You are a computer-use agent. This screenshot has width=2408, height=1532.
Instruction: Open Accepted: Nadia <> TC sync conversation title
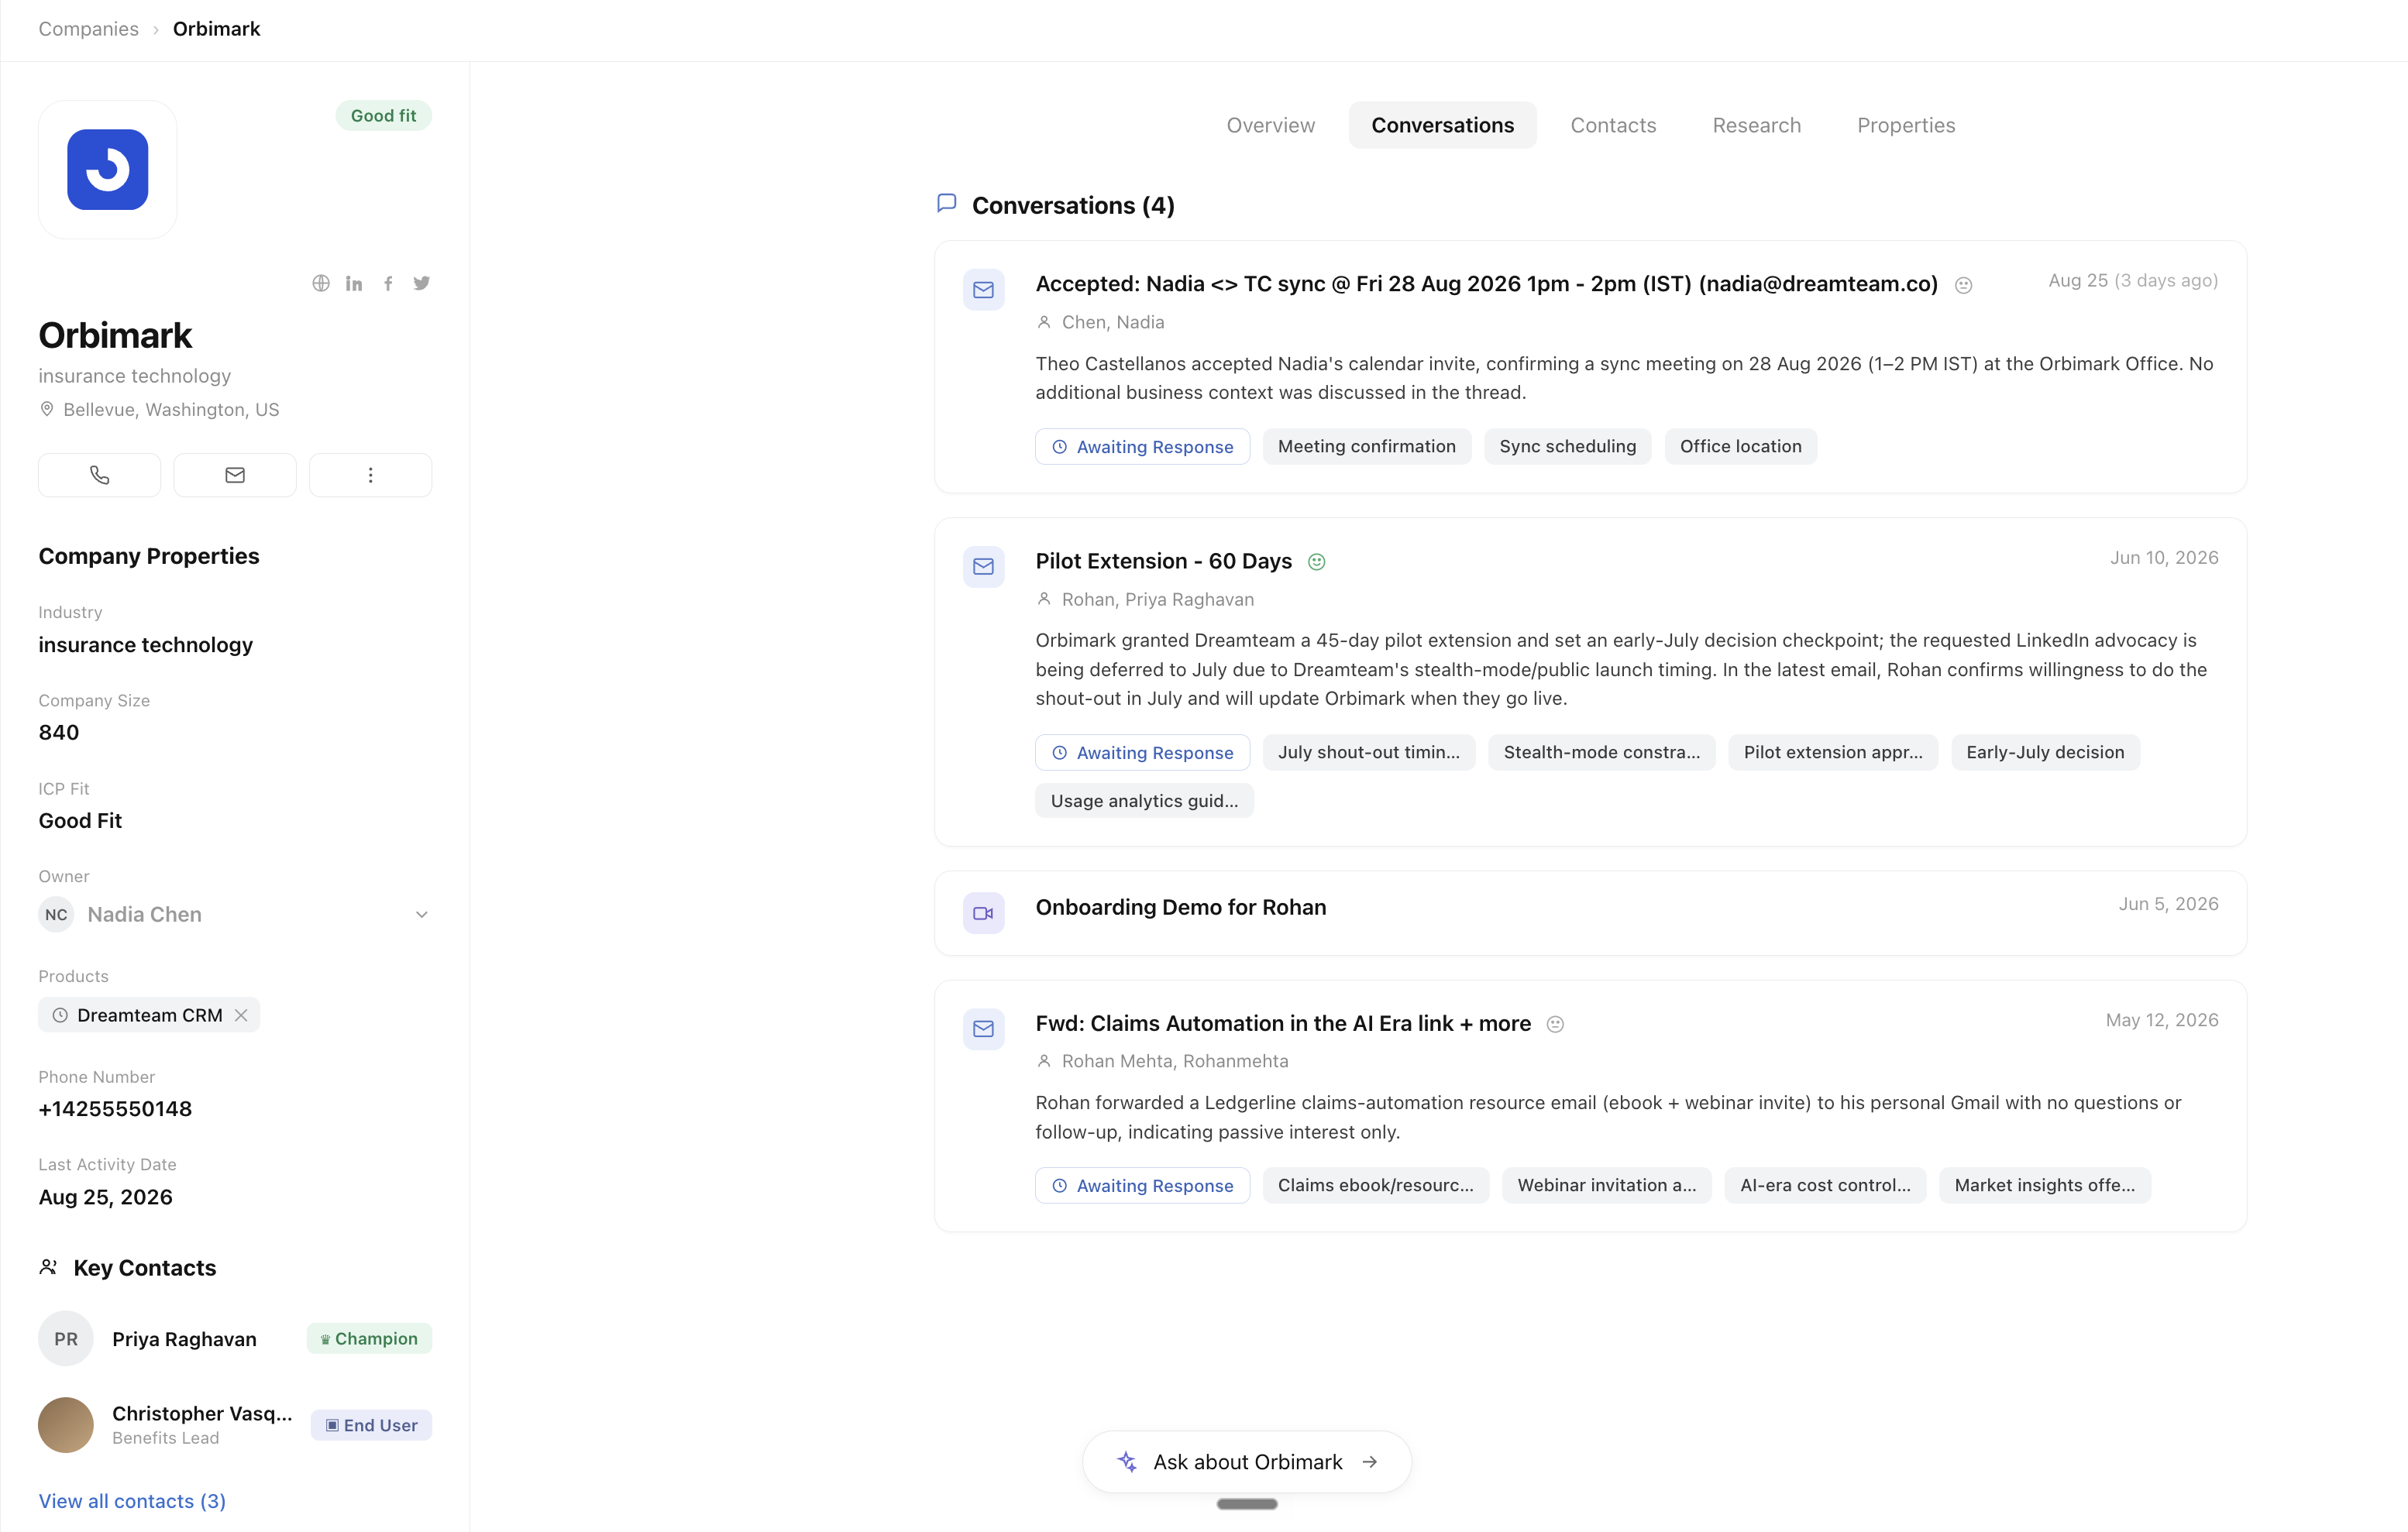point(1486,283)
